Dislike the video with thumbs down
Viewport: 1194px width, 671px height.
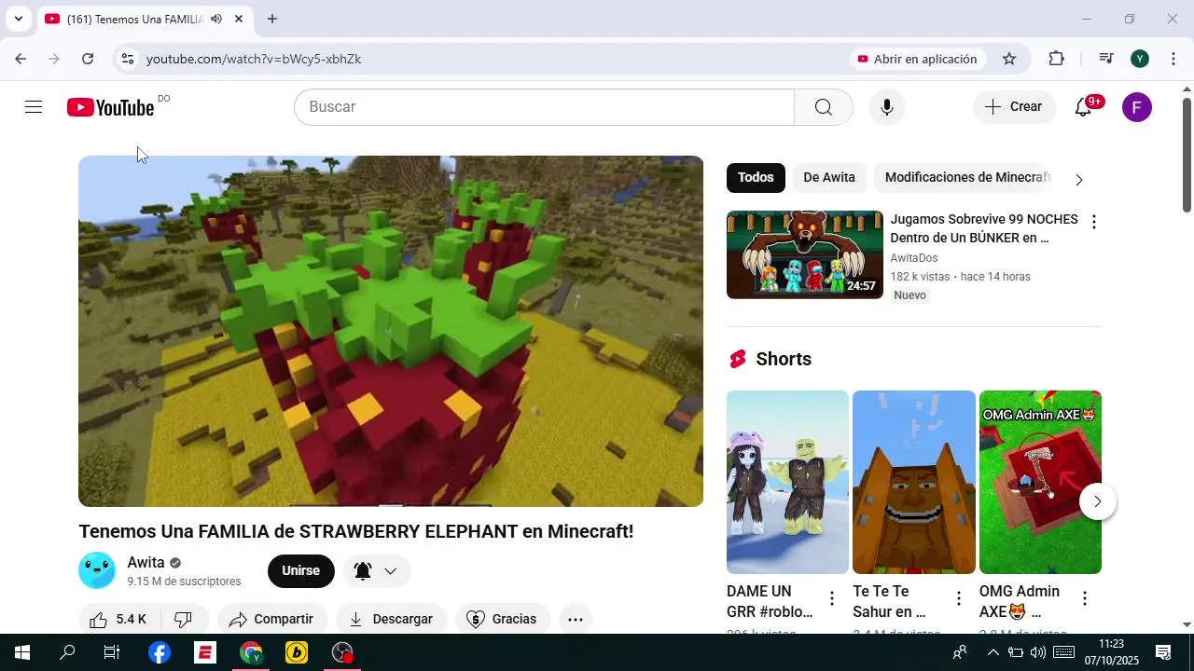coord(184,619)
